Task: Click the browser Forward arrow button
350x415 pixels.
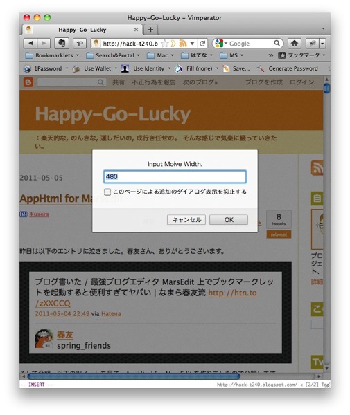Action: click(x=44, y=43)
